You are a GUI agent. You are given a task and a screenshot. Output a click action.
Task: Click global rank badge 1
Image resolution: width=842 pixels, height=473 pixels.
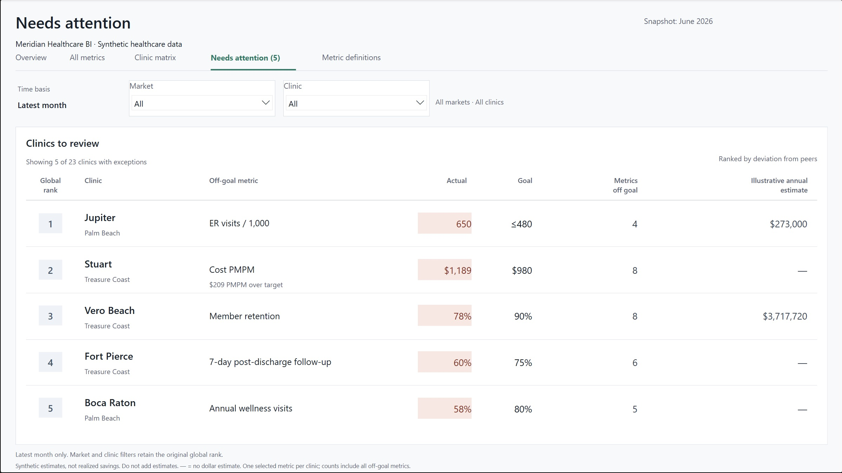click(50, 223)
